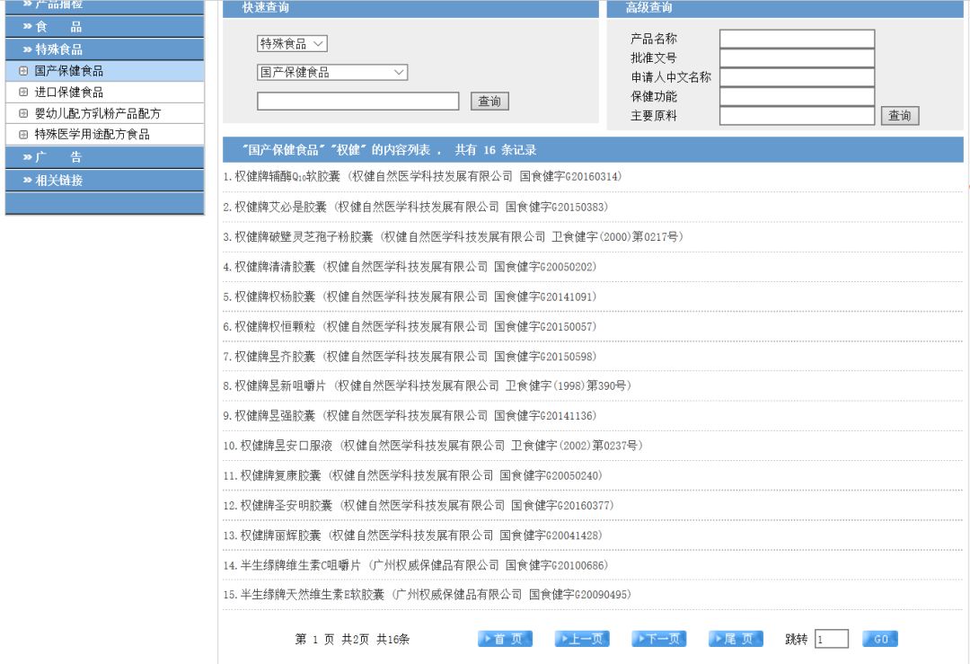Go to previous page with 上一页
This screenshot has width=970, height=664.
[582, 639]
